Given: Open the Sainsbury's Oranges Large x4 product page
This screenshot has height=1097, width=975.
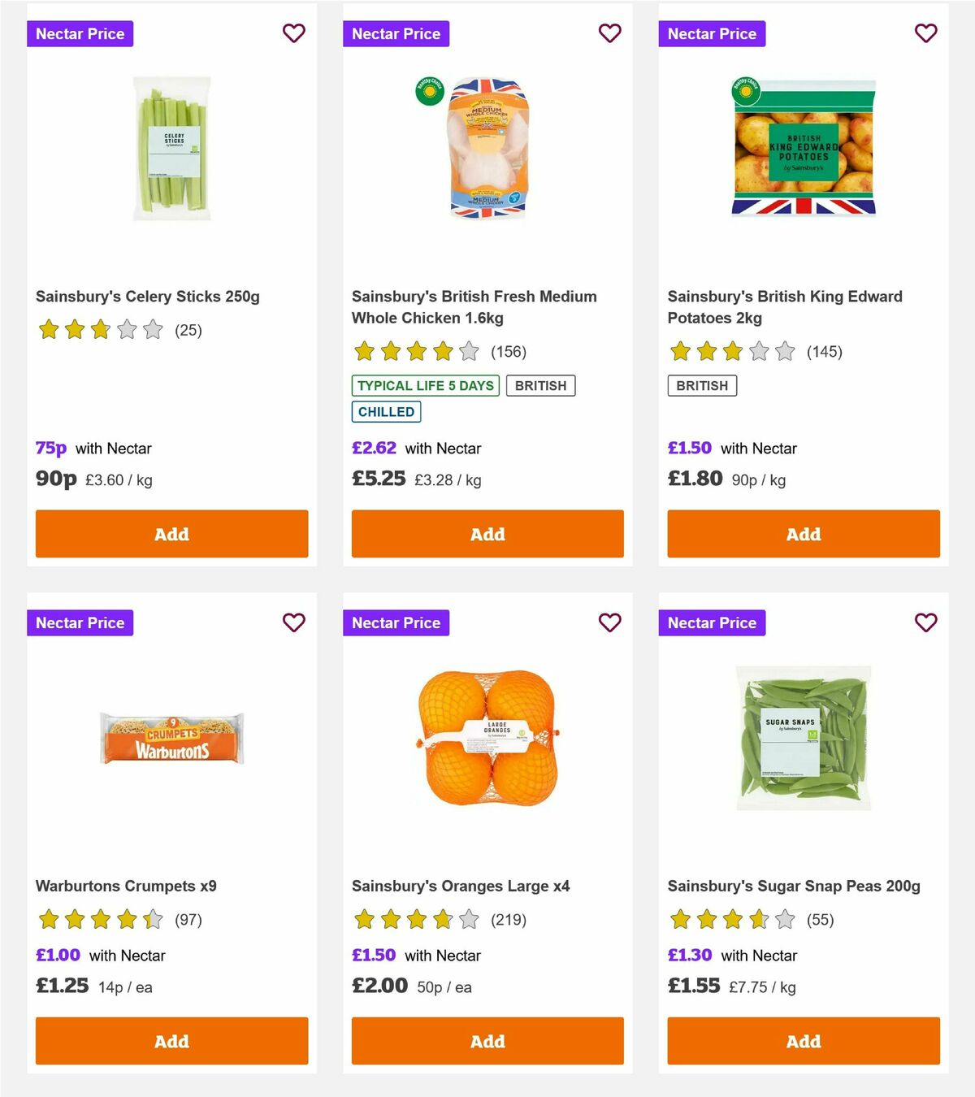Looking at the screenshot, I should click(x=461, y=886).
